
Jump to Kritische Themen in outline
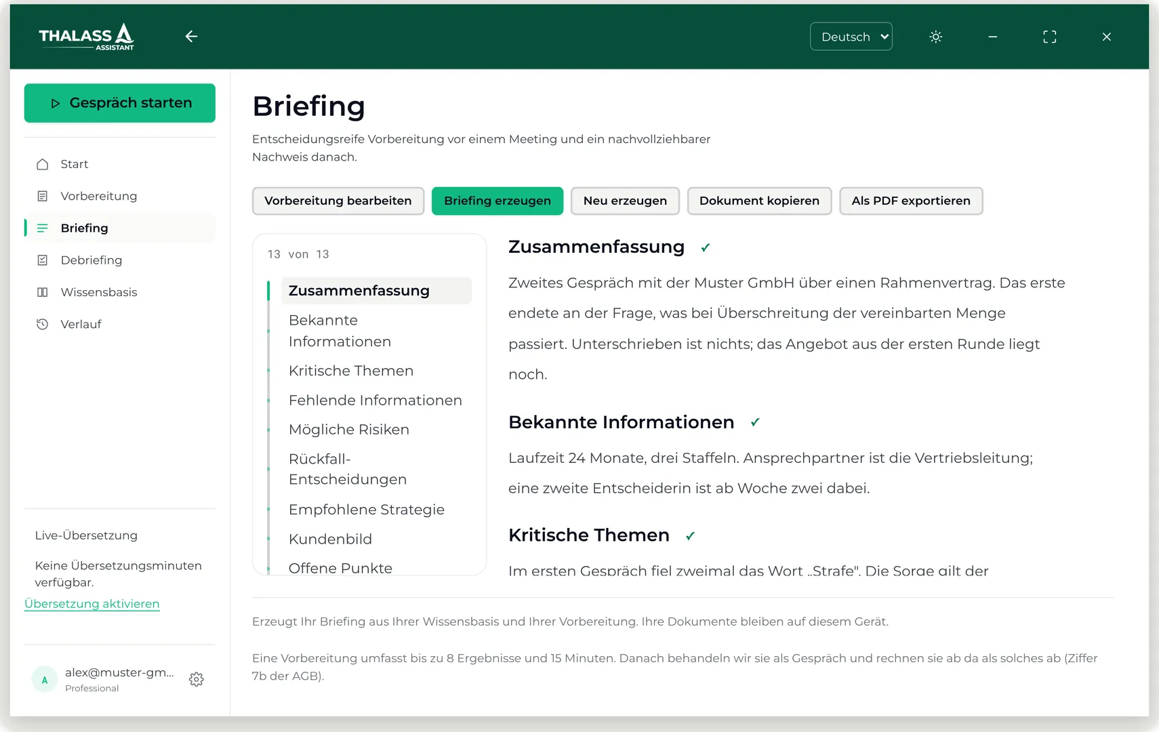(x=376, y=371)
